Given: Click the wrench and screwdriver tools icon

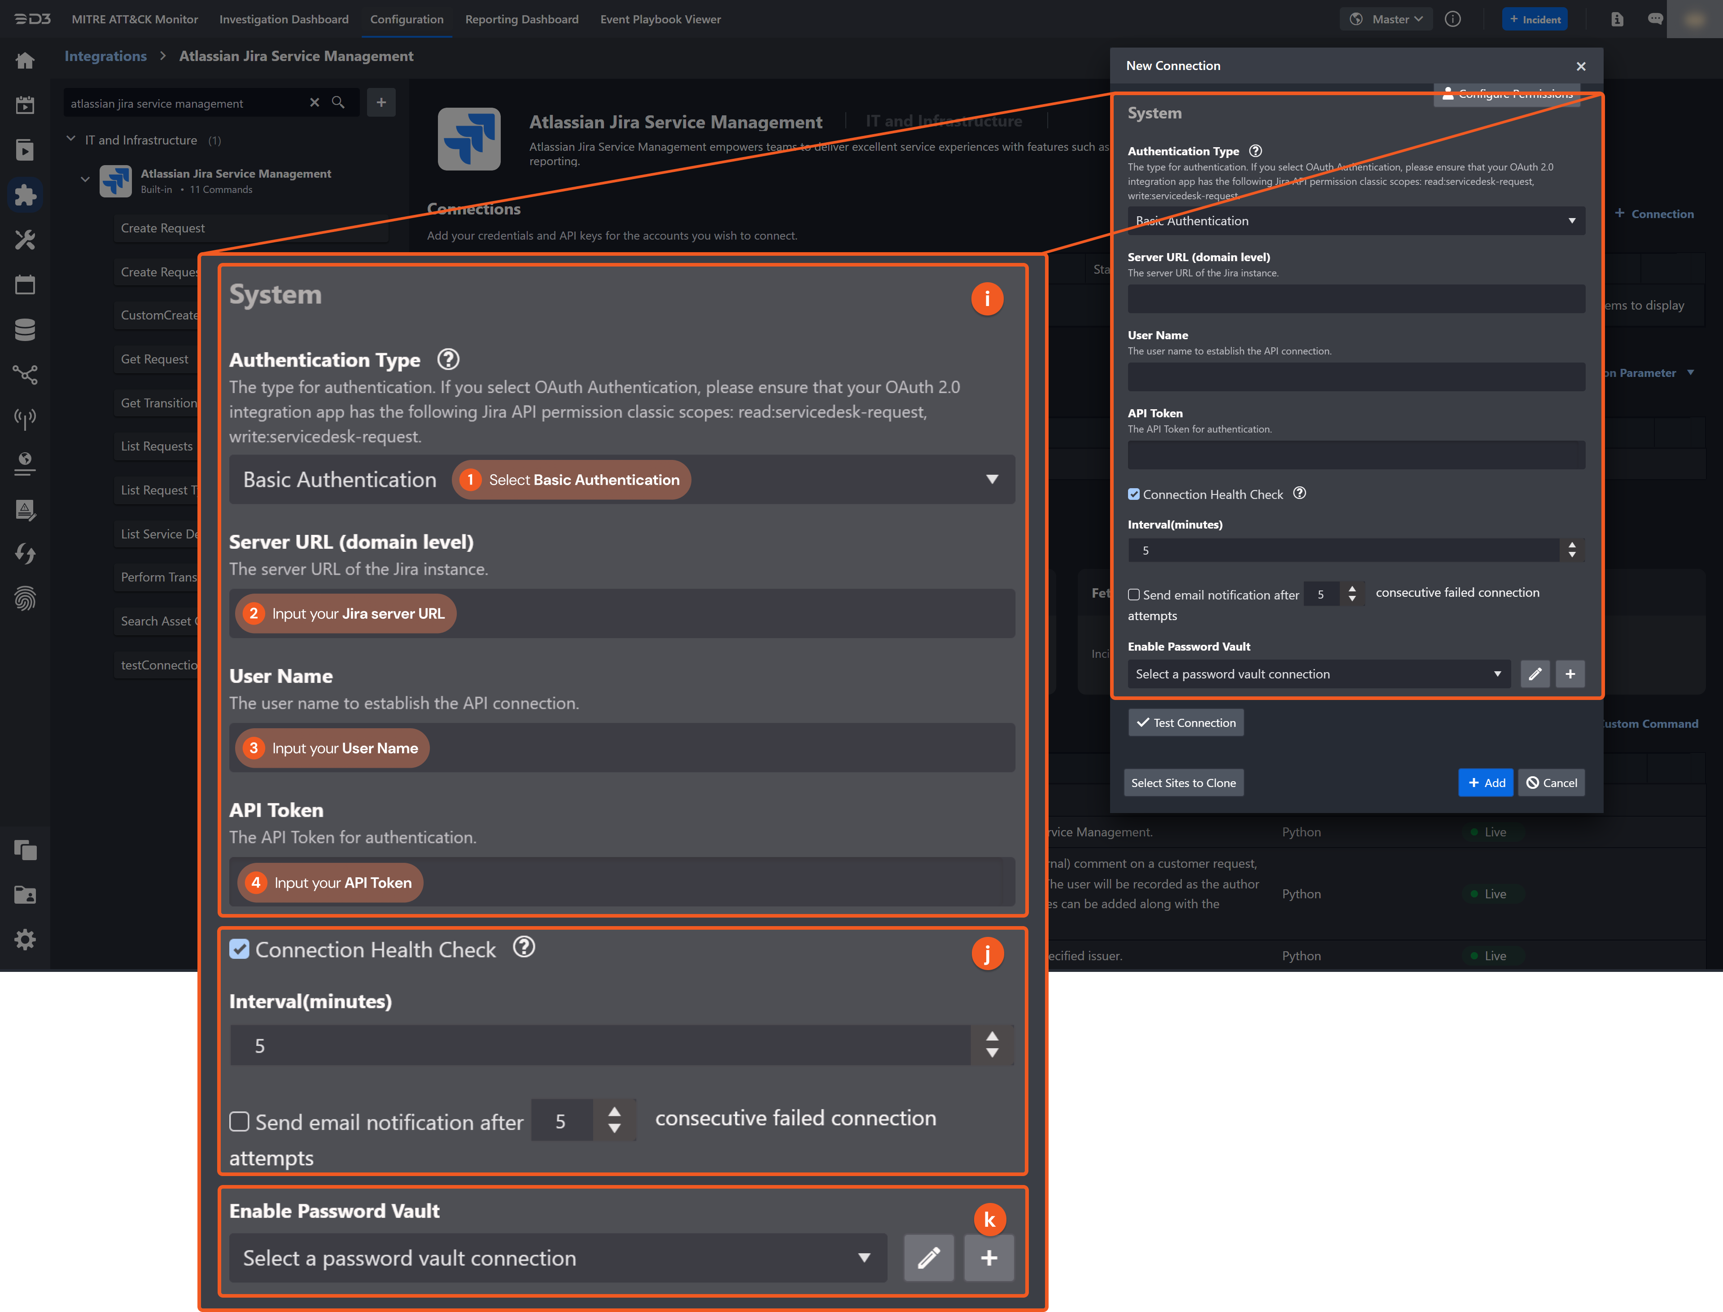Looking at the screenshot, I should point(25,240).
